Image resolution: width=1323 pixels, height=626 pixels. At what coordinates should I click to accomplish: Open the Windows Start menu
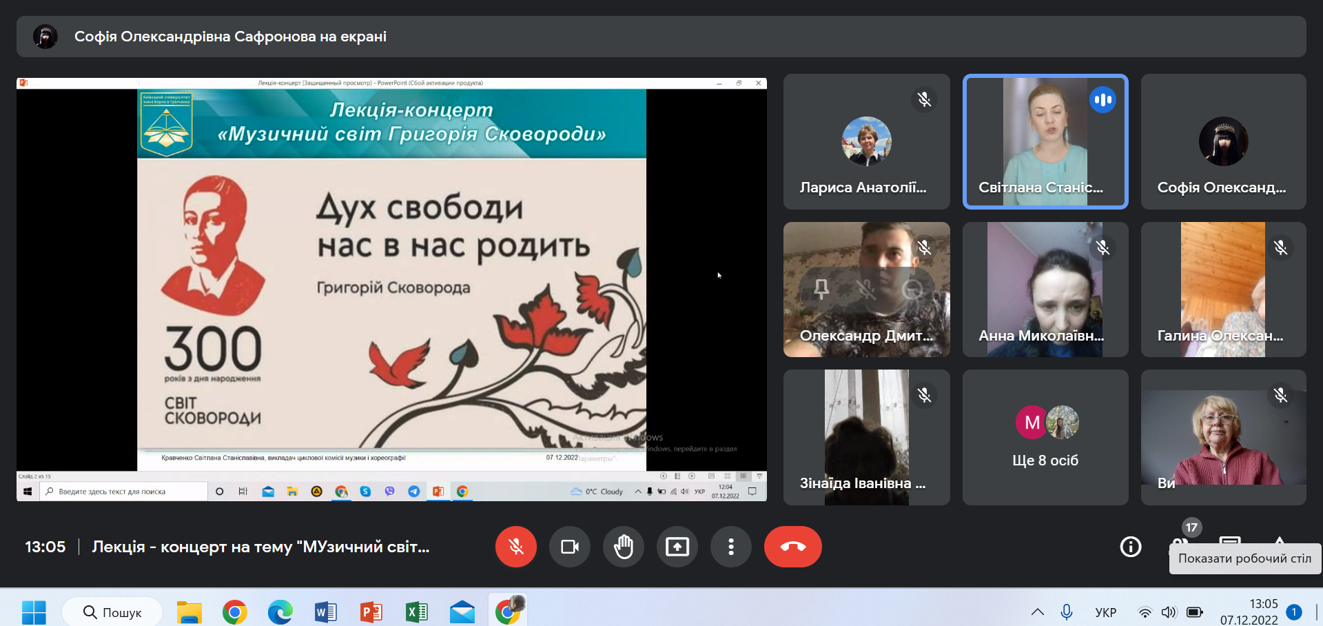point(33,612)
